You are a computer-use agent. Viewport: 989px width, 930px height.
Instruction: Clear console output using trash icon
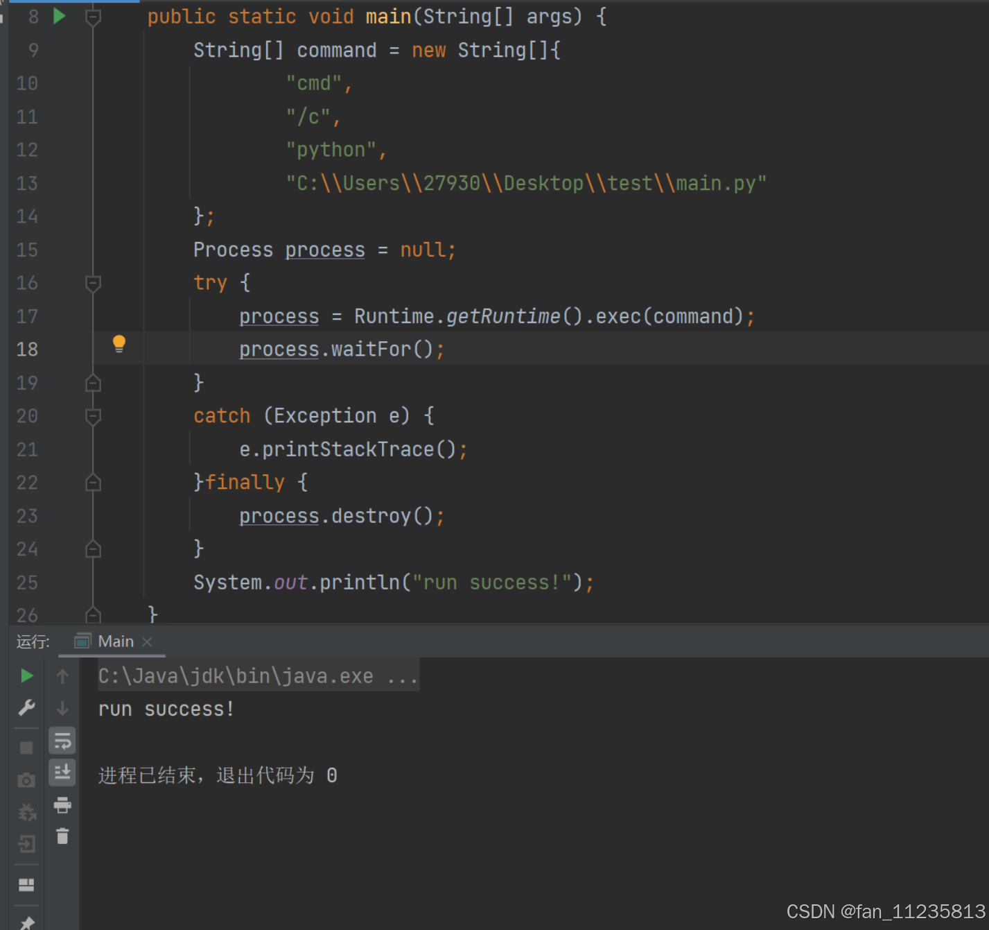click(x=62, y=836)
